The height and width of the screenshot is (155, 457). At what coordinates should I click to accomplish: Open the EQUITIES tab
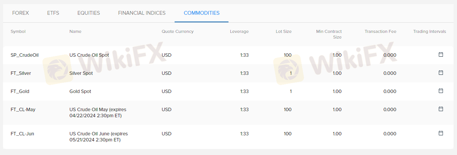[88, 13]
